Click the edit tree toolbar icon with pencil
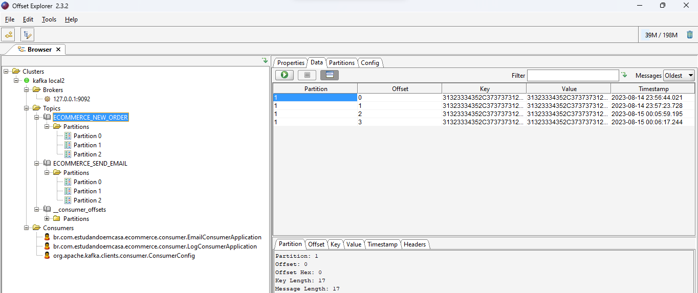 click(x=28, y=35)
